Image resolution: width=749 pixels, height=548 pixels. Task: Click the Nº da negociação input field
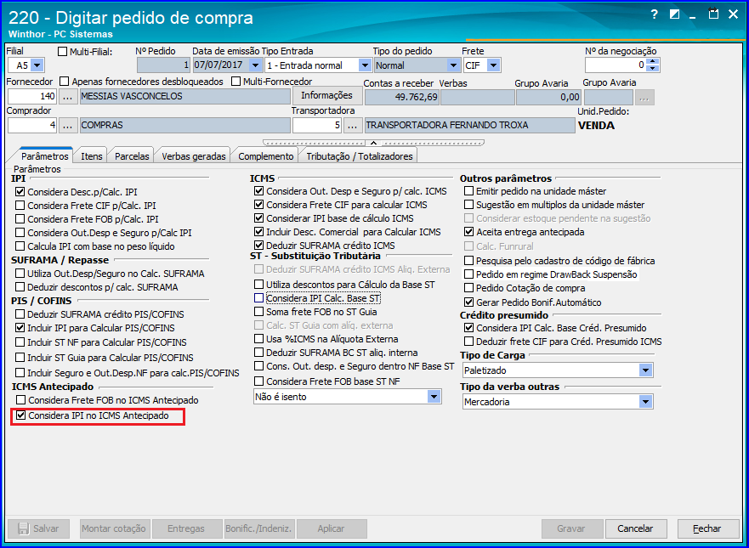point(617,65)
